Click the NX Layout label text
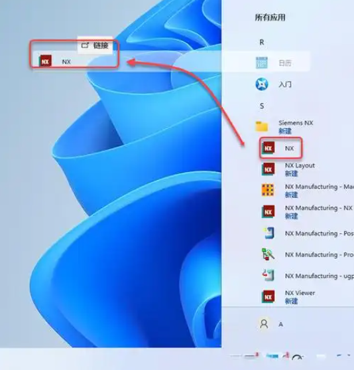354x370 pixels. coord(300,165)
